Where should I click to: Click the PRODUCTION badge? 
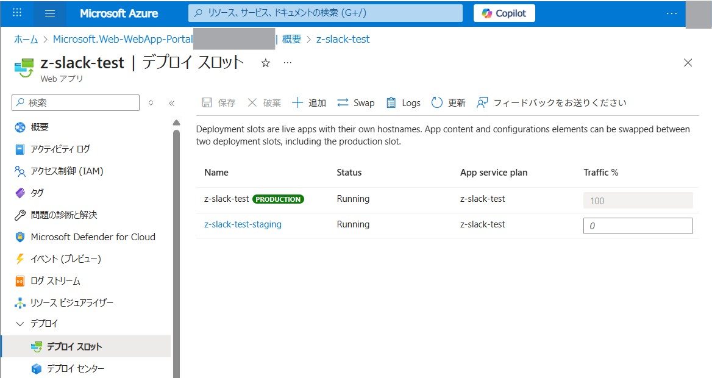pos(278,199)
